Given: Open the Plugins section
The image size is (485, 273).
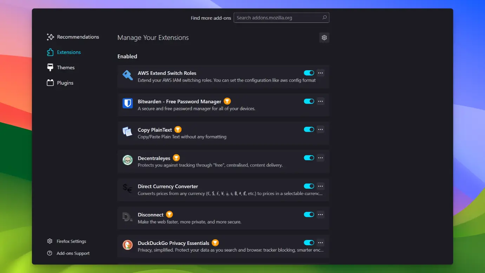Looking at the screenshot, I should (65, 83).
